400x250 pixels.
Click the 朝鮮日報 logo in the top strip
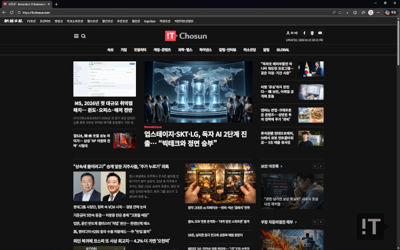13,21
